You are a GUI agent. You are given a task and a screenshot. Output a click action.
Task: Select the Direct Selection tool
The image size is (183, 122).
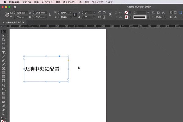pos(3,36)
